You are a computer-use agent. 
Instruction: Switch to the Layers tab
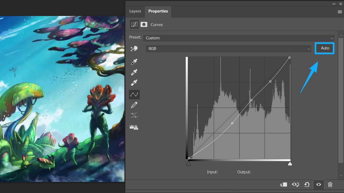tap(135, 11)
